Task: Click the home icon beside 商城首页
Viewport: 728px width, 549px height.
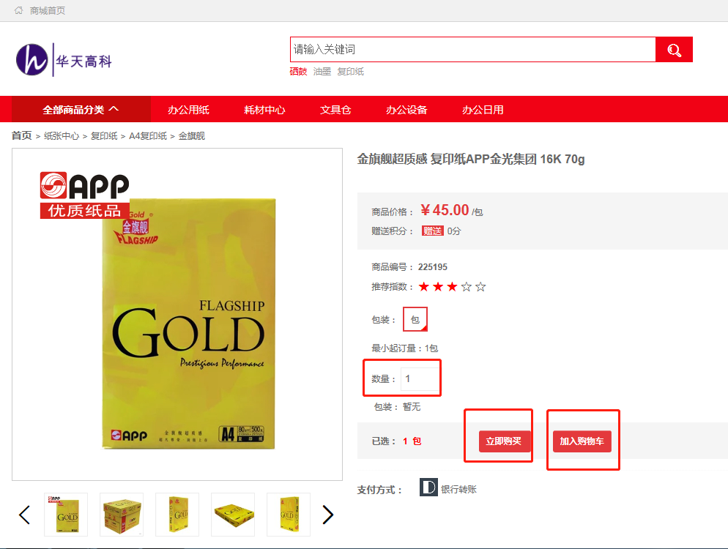Action: pos(18,10)
